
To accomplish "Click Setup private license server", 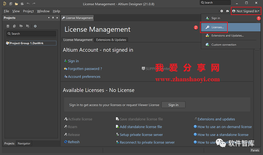I will click(x=141, y=135).
